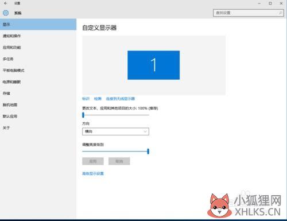This screenshot has height=221, width=287.
Task: Open 存储 (Storage) sidebar item
Action: pyautogui.click(x=38, y=94)
